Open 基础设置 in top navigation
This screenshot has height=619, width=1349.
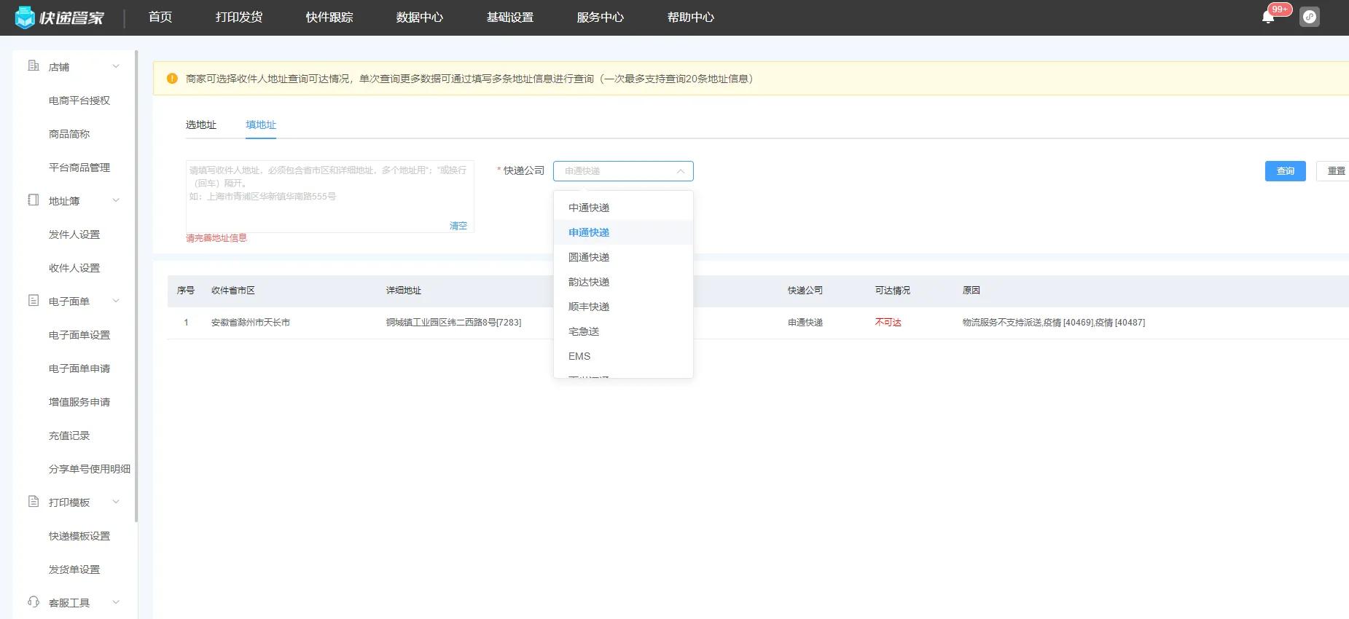510,17
